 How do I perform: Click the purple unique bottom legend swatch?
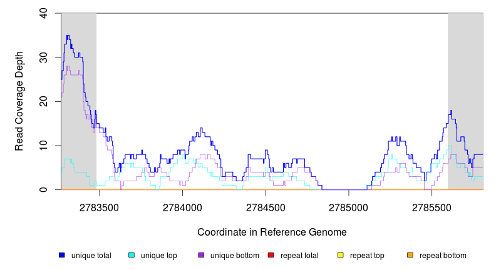pyautogui.click(x=201, y=256)
